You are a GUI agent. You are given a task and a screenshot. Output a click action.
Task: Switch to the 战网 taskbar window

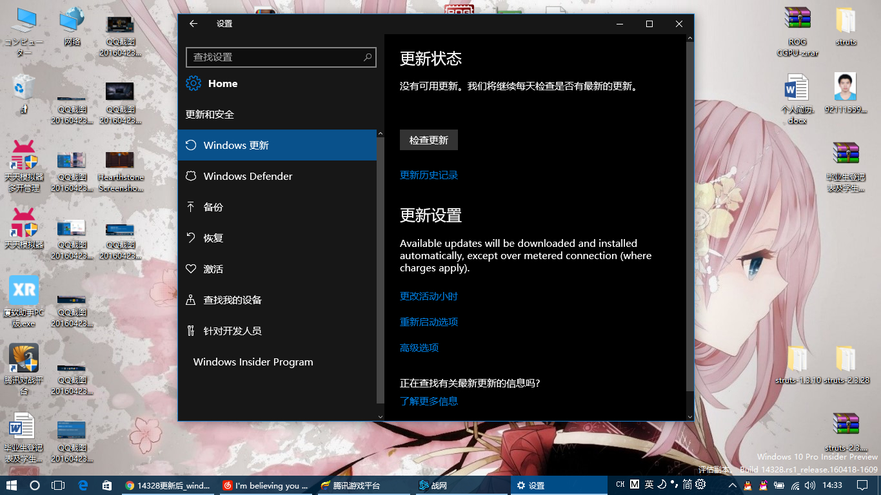[462, 485]
